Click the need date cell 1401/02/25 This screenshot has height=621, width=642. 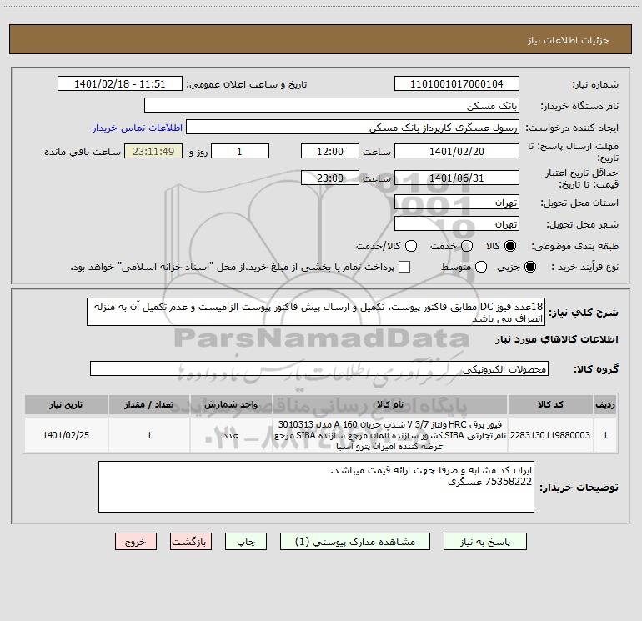[66, 435]
